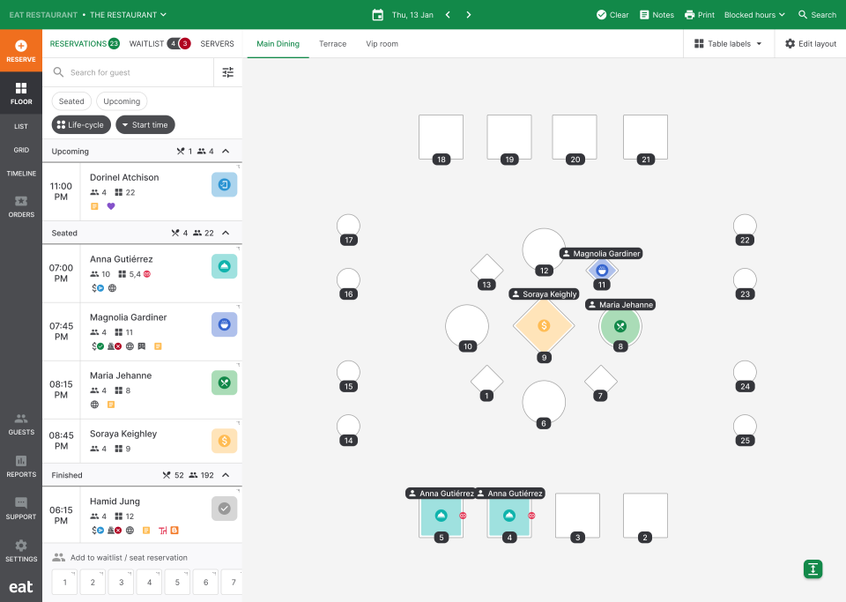Select empty table 18
Screen dimensions: 846x602
pos(441,137)
